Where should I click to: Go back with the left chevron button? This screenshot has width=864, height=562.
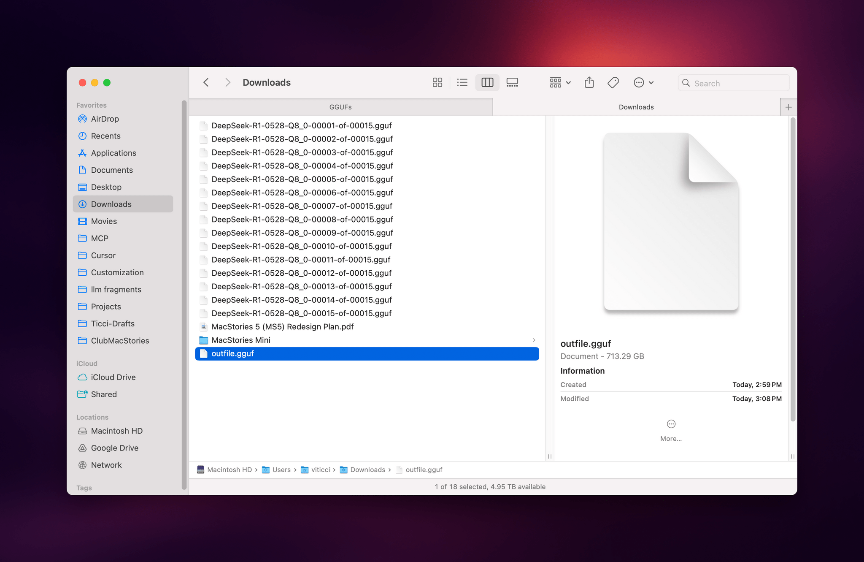206,82
